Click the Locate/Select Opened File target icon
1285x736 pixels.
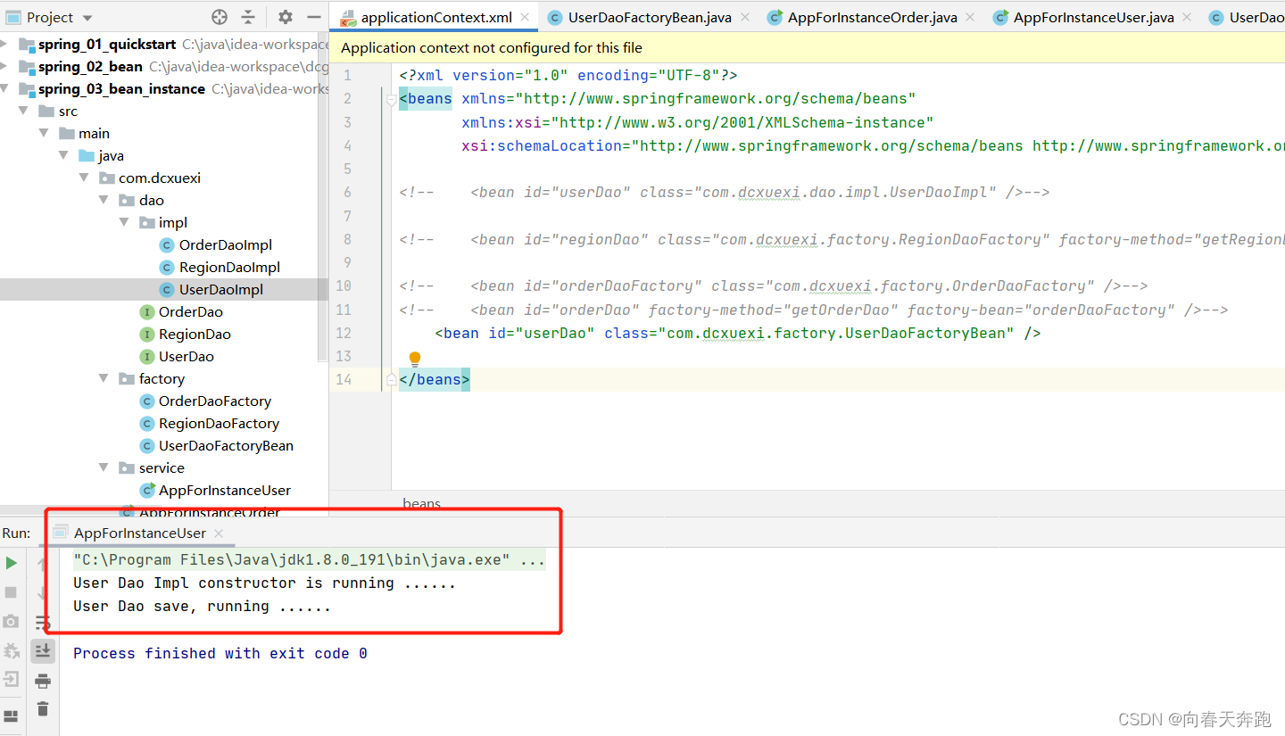(x=220, y=17)
